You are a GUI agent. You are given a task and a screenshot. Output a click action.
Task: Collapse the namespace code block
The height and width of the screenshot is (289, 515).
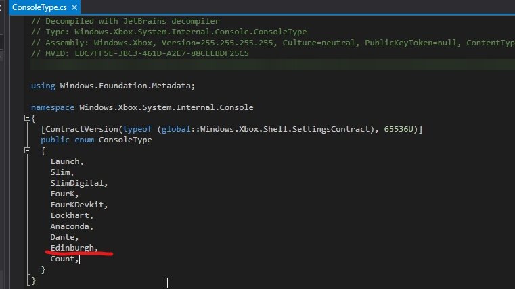pyautogui.click(x=27, y=118)
